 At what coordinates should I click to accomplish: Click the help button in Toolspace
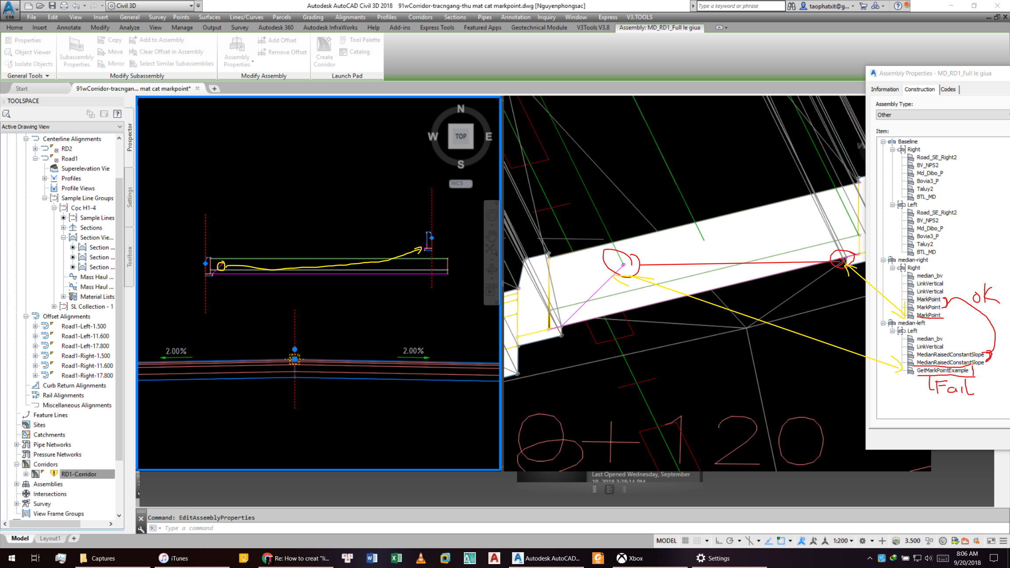(x=117, y=114)
